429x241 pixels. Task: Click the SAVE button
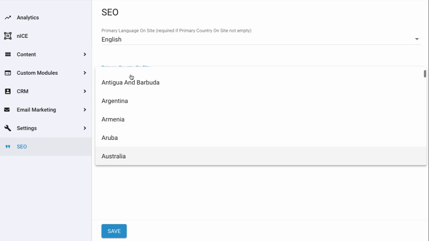pyautogui.click(x=114, y=231)
